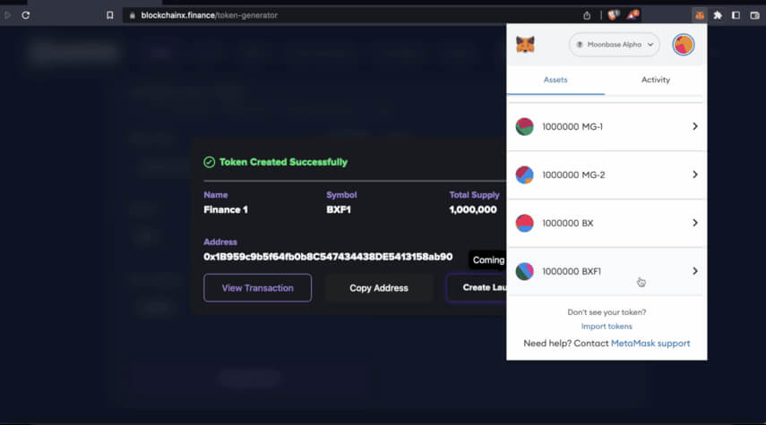Open the MetaMask support link
Viewport: 766px width, 425px height.
(x=650, y=343)
